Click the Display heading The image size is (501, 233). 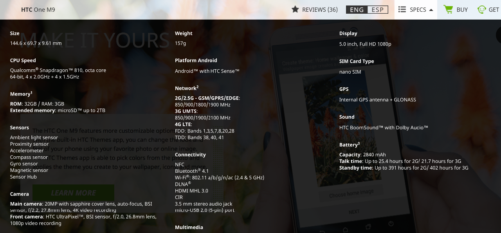click(348, 33)
